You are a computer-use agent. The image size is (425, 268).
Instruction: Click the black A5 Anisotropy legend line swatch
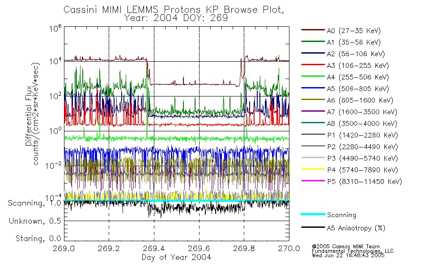313,227
